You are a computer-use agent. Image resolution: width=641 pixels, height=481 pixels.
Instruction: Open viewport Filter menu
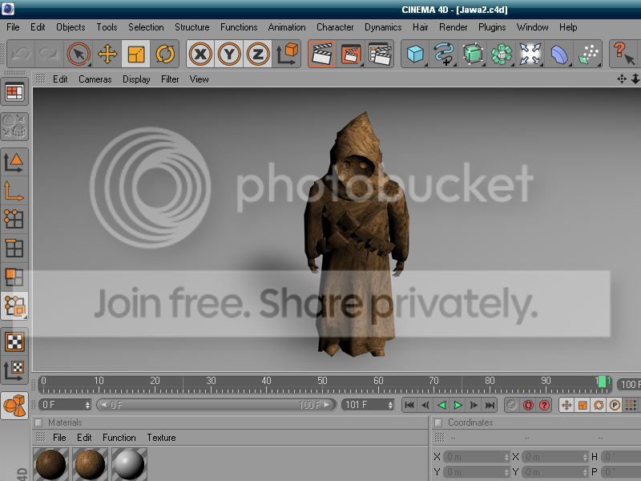point(170,79)
